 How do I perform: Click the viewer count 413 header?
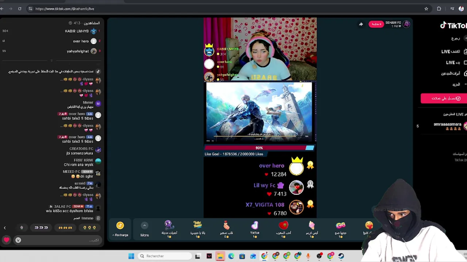coord(84,23)
